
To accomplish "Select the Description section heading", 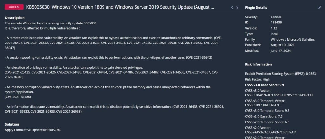I will pos(15,18).
